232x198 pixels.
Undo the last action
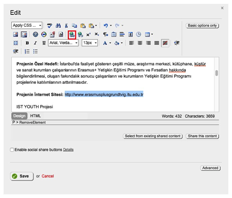(105, 26)
